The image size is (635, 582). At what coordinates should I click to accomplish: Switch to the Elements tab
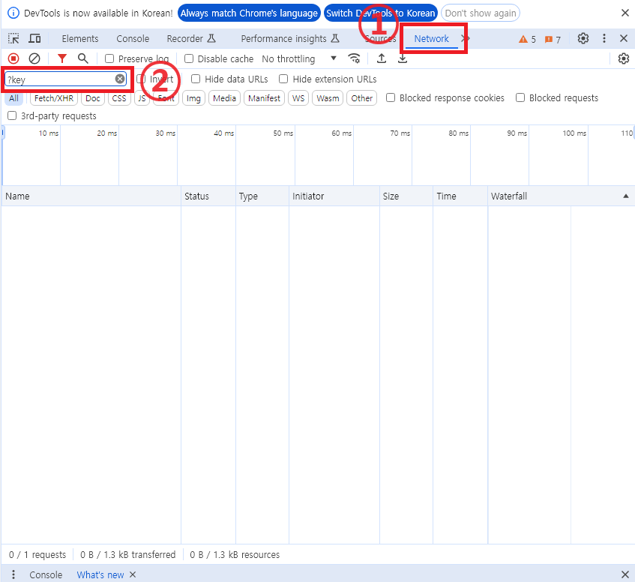pyautogui.click(x=79, y=38)
